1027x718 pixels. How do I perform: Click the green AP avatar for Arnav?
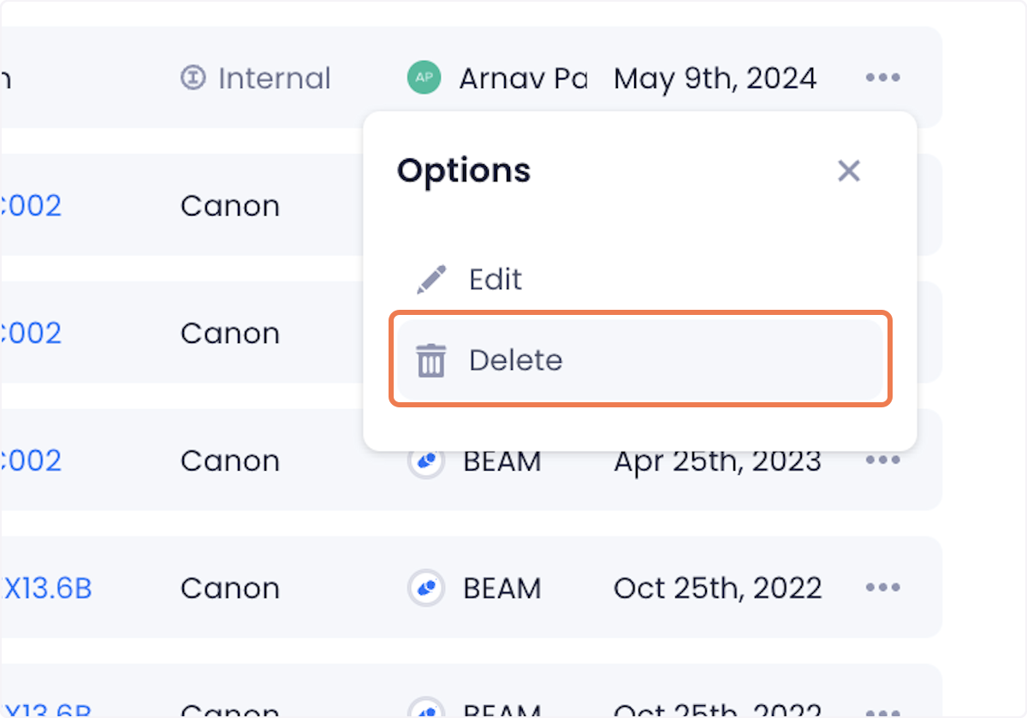(x=424, y=78)
